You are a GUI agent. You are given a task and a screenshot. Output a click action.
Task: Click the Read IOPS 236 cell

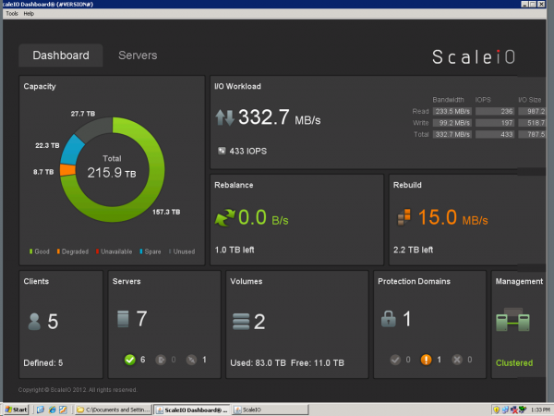(495, 112)
